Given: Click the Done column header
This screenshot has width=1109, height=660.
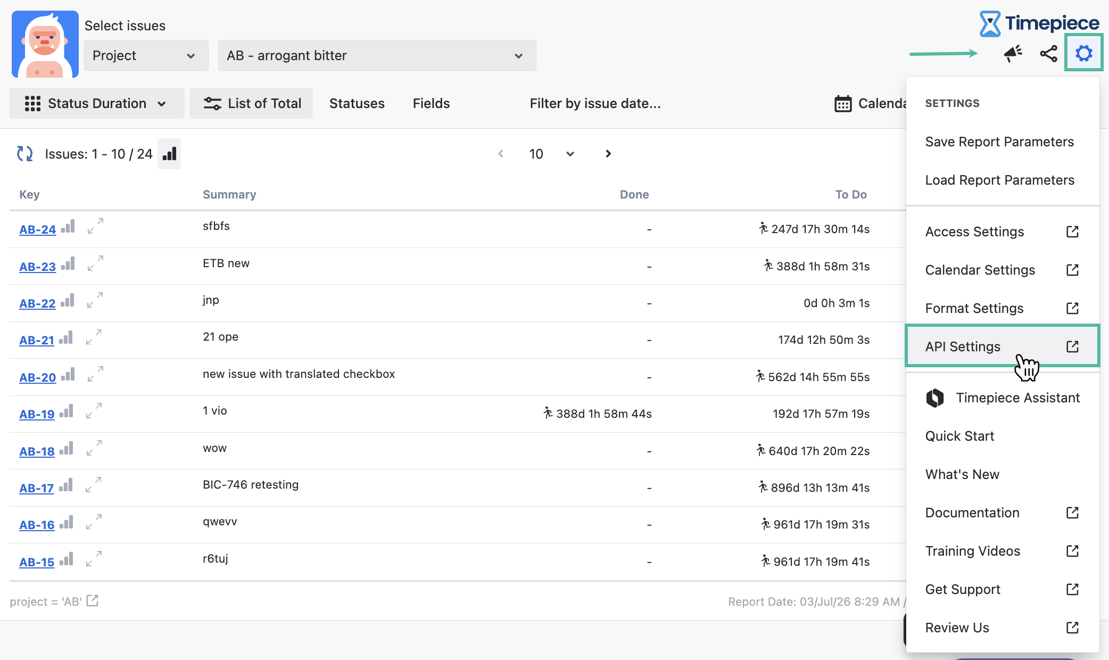Looking at the screenshot, I should (634, 194).
